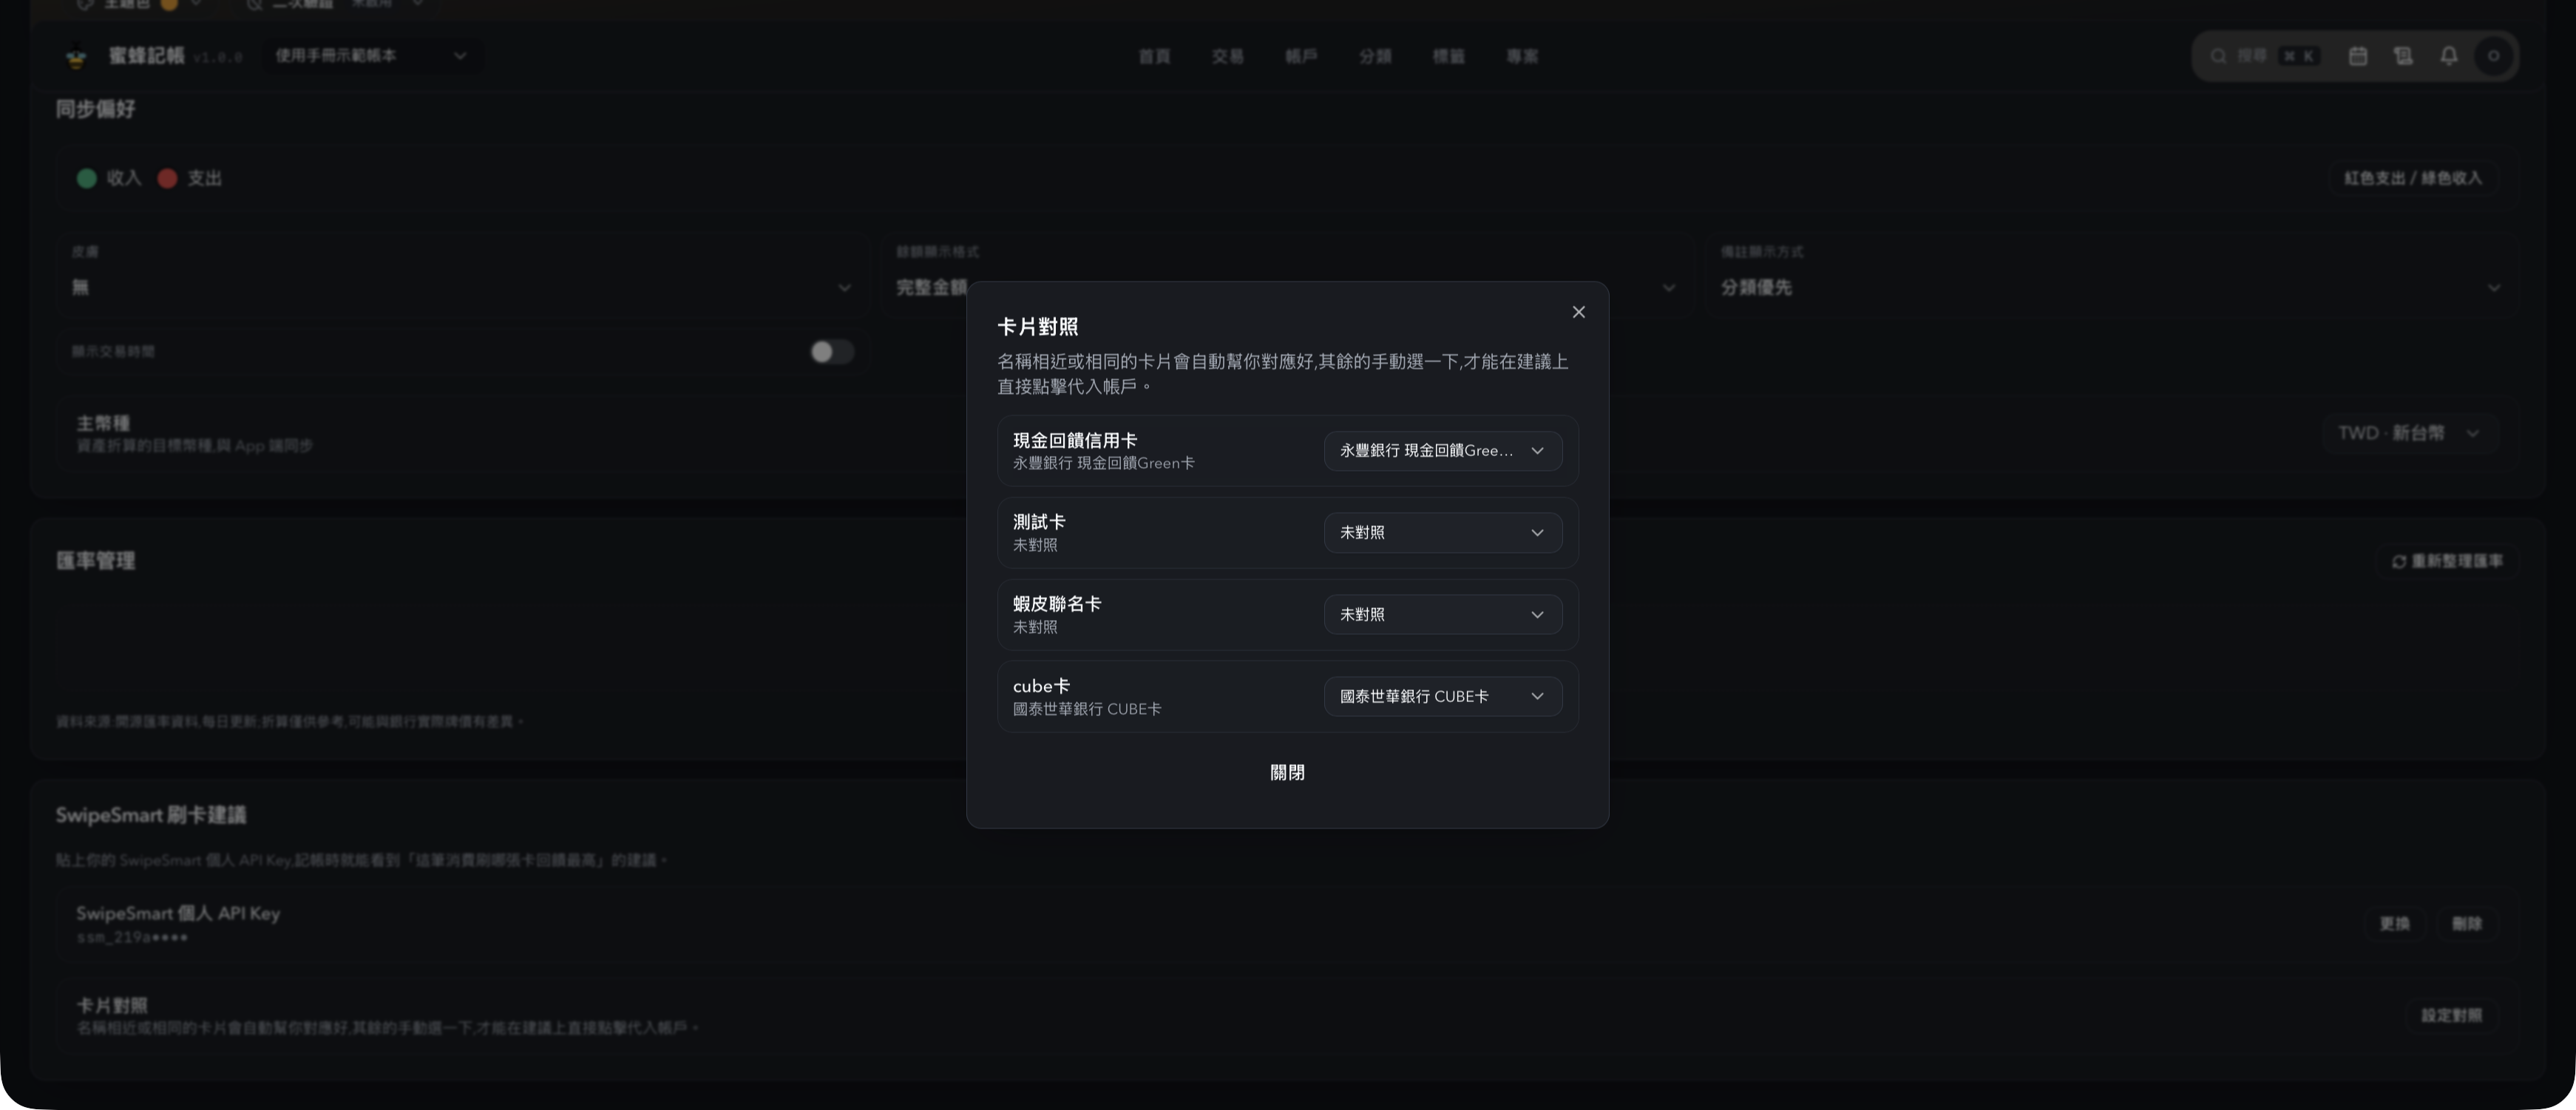Click the 匯率管理 section heading

point(95,560)
